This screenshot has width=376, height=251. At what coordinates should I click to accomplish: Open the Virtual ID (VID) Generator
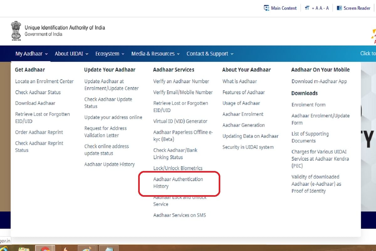[180, 121]
